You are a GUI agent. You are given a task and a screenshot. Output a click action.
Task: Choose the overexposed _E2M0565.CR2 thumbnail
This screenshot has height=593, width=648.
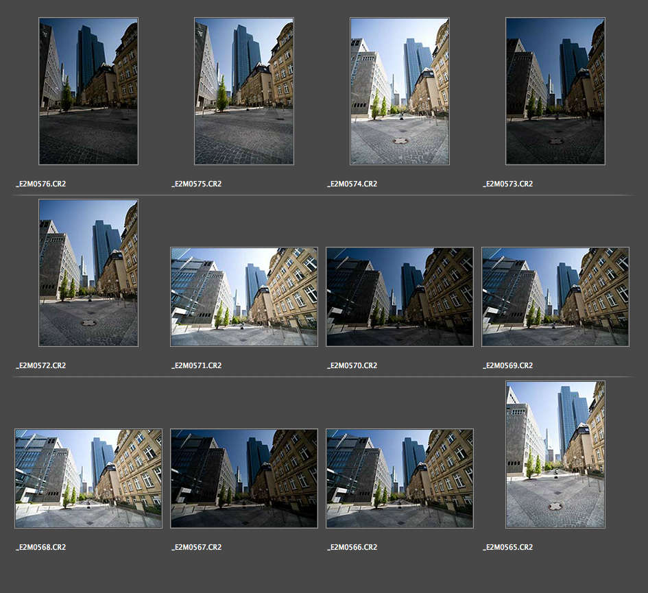(x=555, y=455)
